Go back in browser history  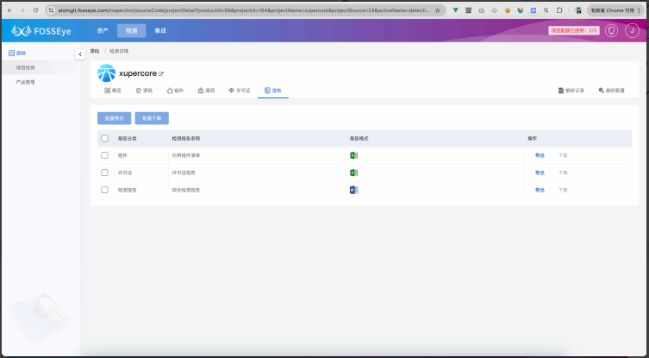pyautogui.click(x=10, y=10)
